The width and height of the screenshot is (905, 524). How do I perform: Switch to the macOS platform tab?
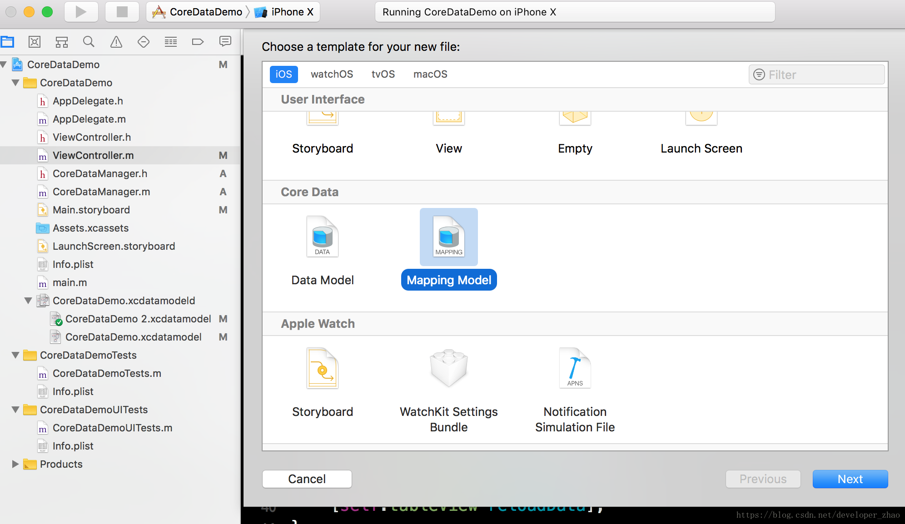430,74
